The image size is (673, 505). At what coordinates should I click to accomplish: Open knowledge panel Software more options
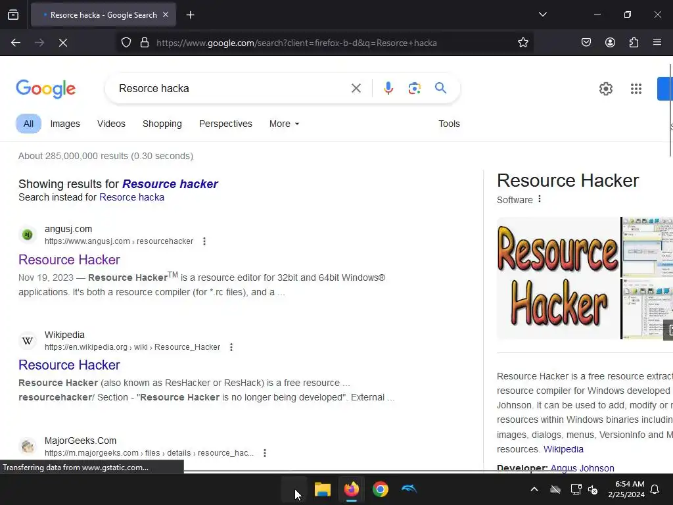pos(540,199)
